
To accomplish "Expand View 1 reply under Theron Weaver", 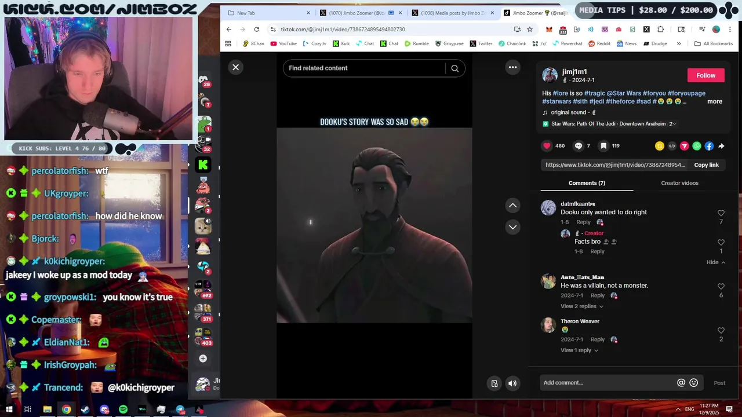I will [579, 350].
